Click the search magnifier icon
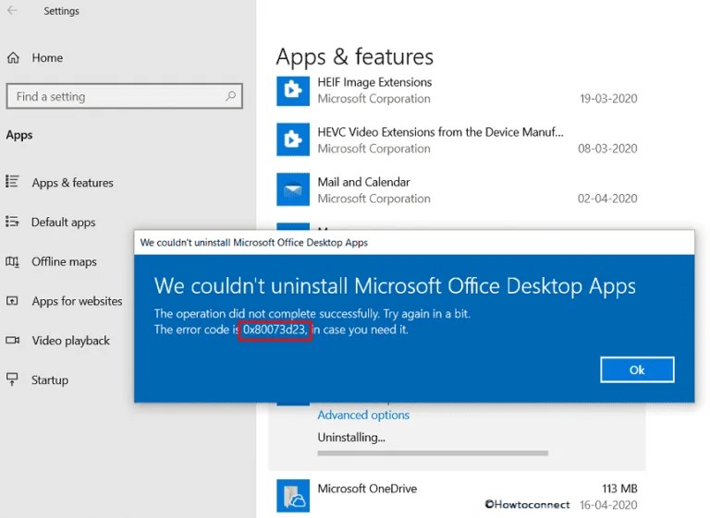 click(x=231, y=96)
